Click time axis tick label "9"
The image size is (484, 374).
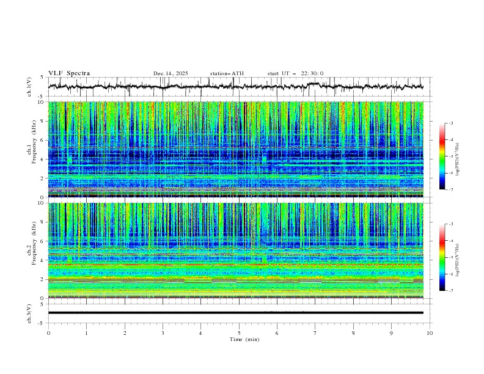[x=391, y=333]
